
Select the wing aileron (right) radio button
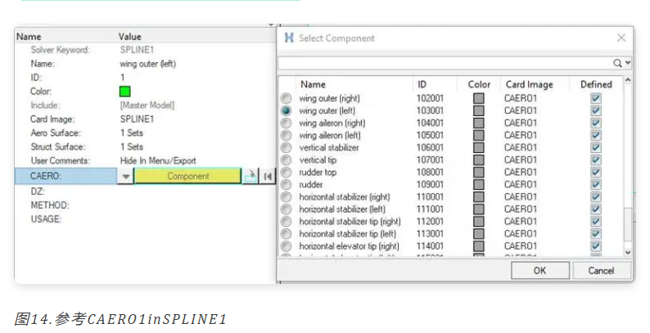pos(286,123)
